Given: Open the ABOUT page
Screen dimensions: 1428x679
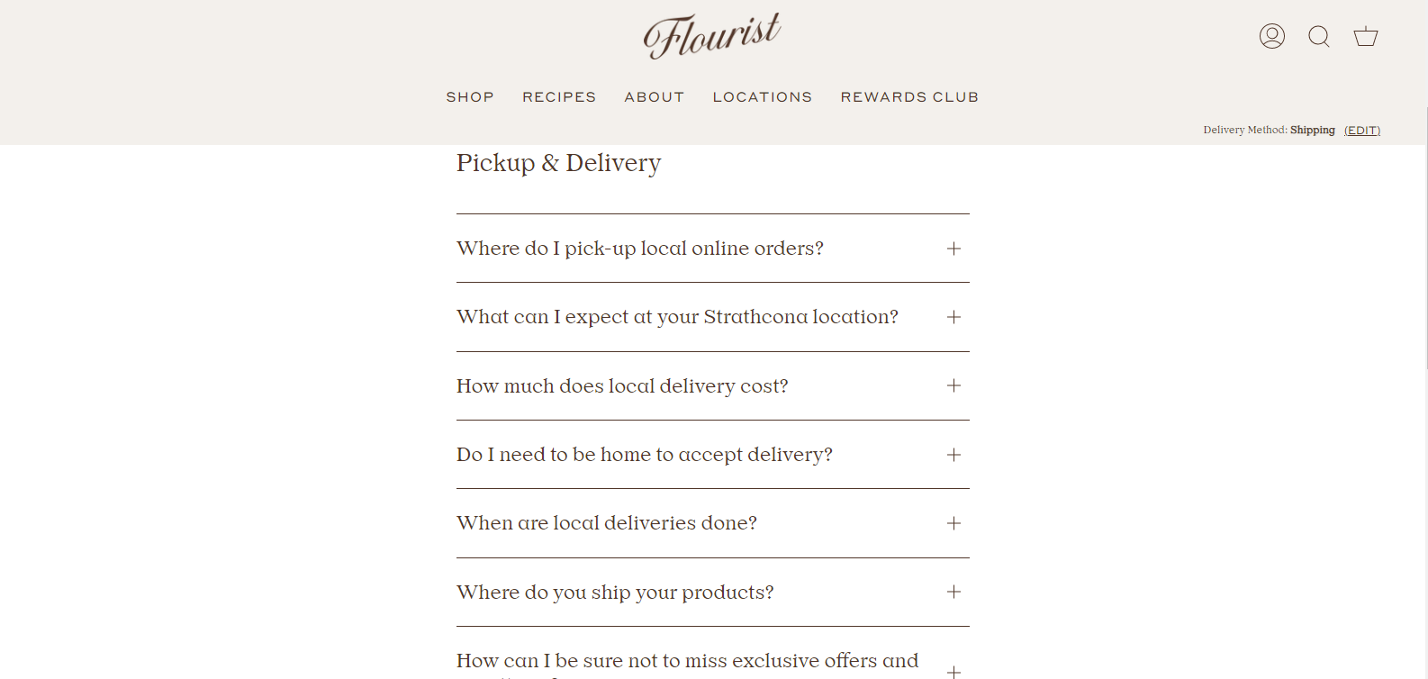Looking at the screenshot, I should [655, 96].
